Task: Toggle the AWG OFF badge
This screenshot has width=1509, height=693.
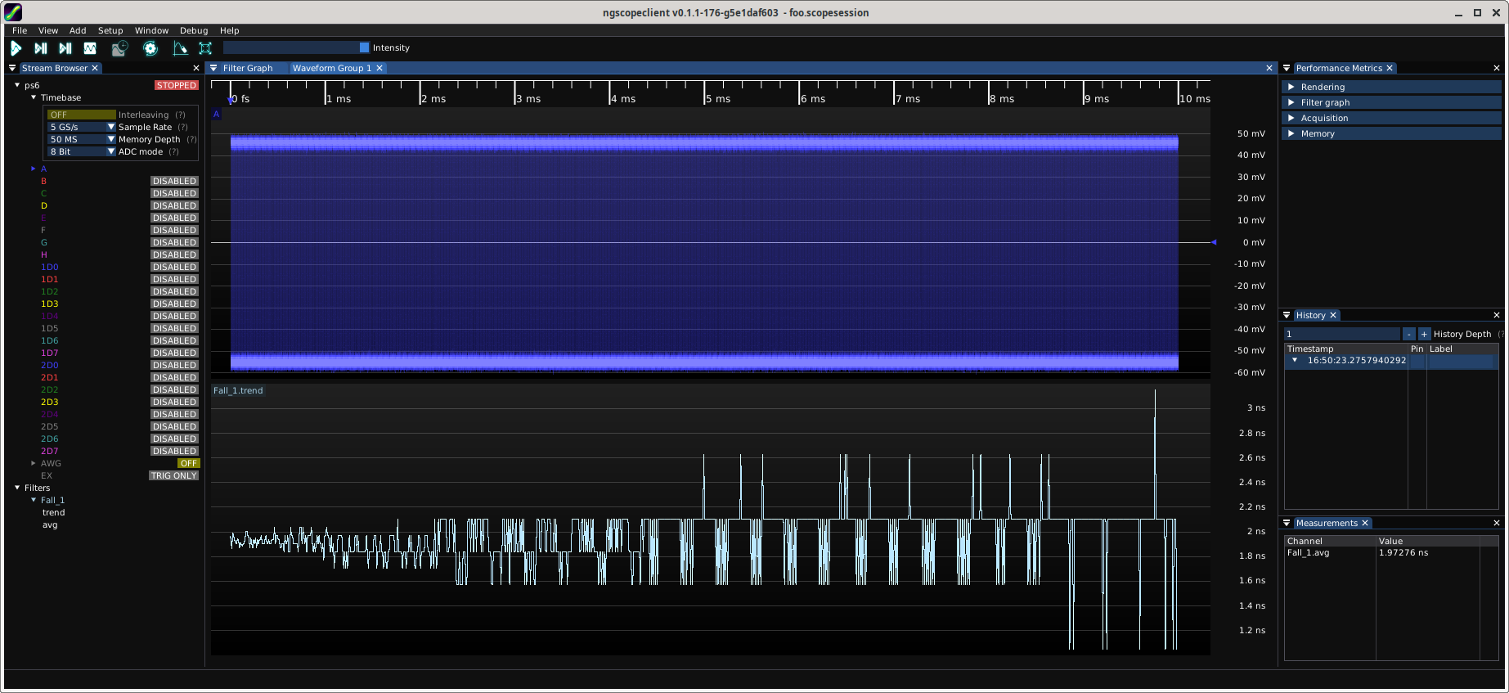Action: 188,463
